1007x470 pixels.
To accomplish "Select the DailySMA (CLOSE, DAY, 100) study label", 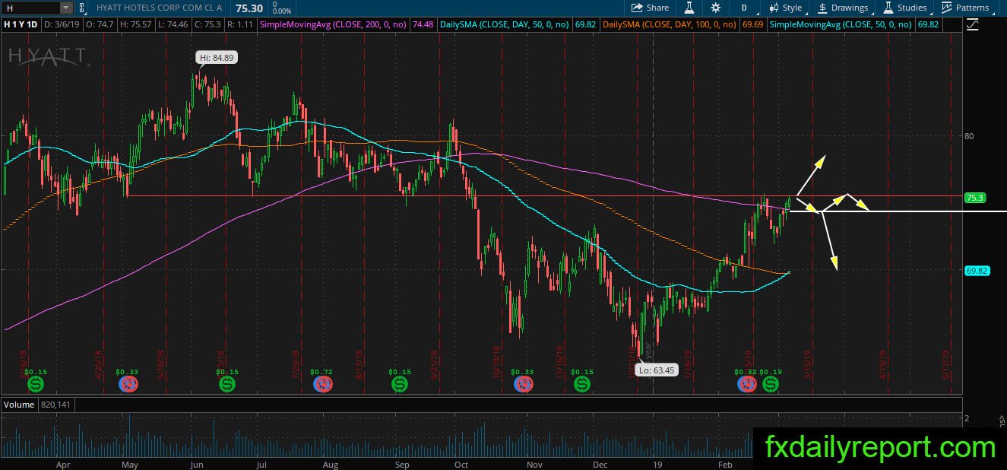I will pos(671,24).
